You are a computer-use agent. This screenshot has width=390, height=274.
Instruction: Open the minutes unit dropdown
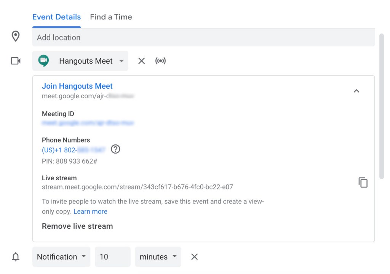158,257
